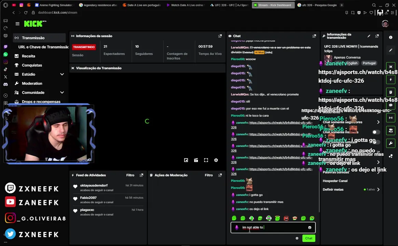Viewport: 398px width, 246px height.
Task: Click the lightning bolt quick actions icon
Action: [390, 80]
